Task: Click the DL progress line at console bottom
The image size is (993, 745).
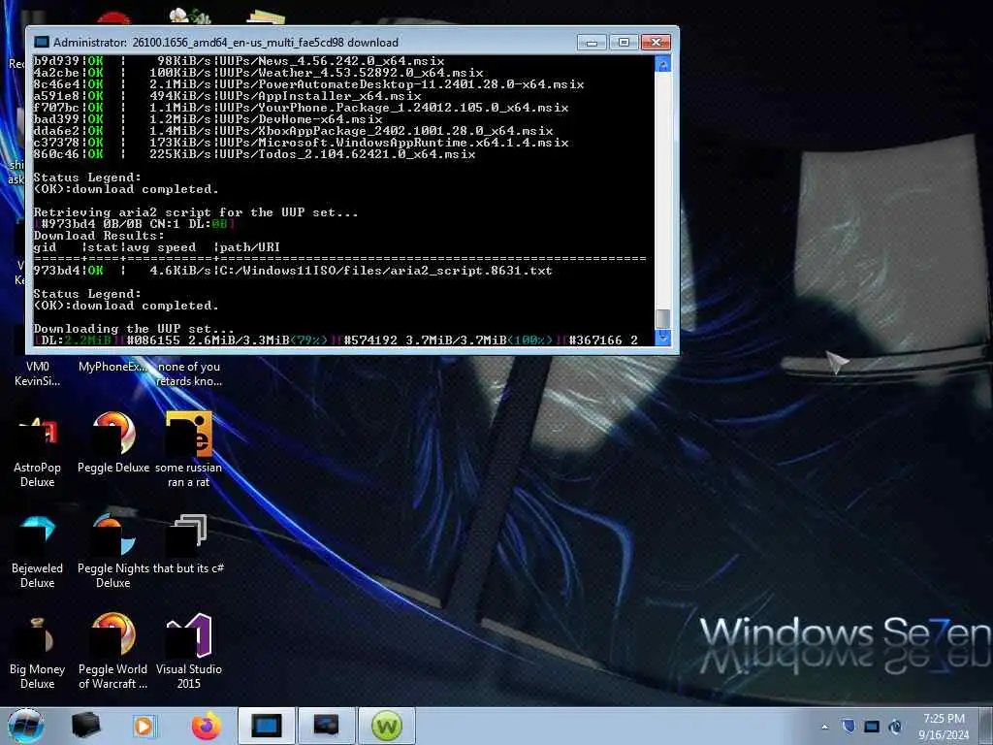Action: coord(336,340)
